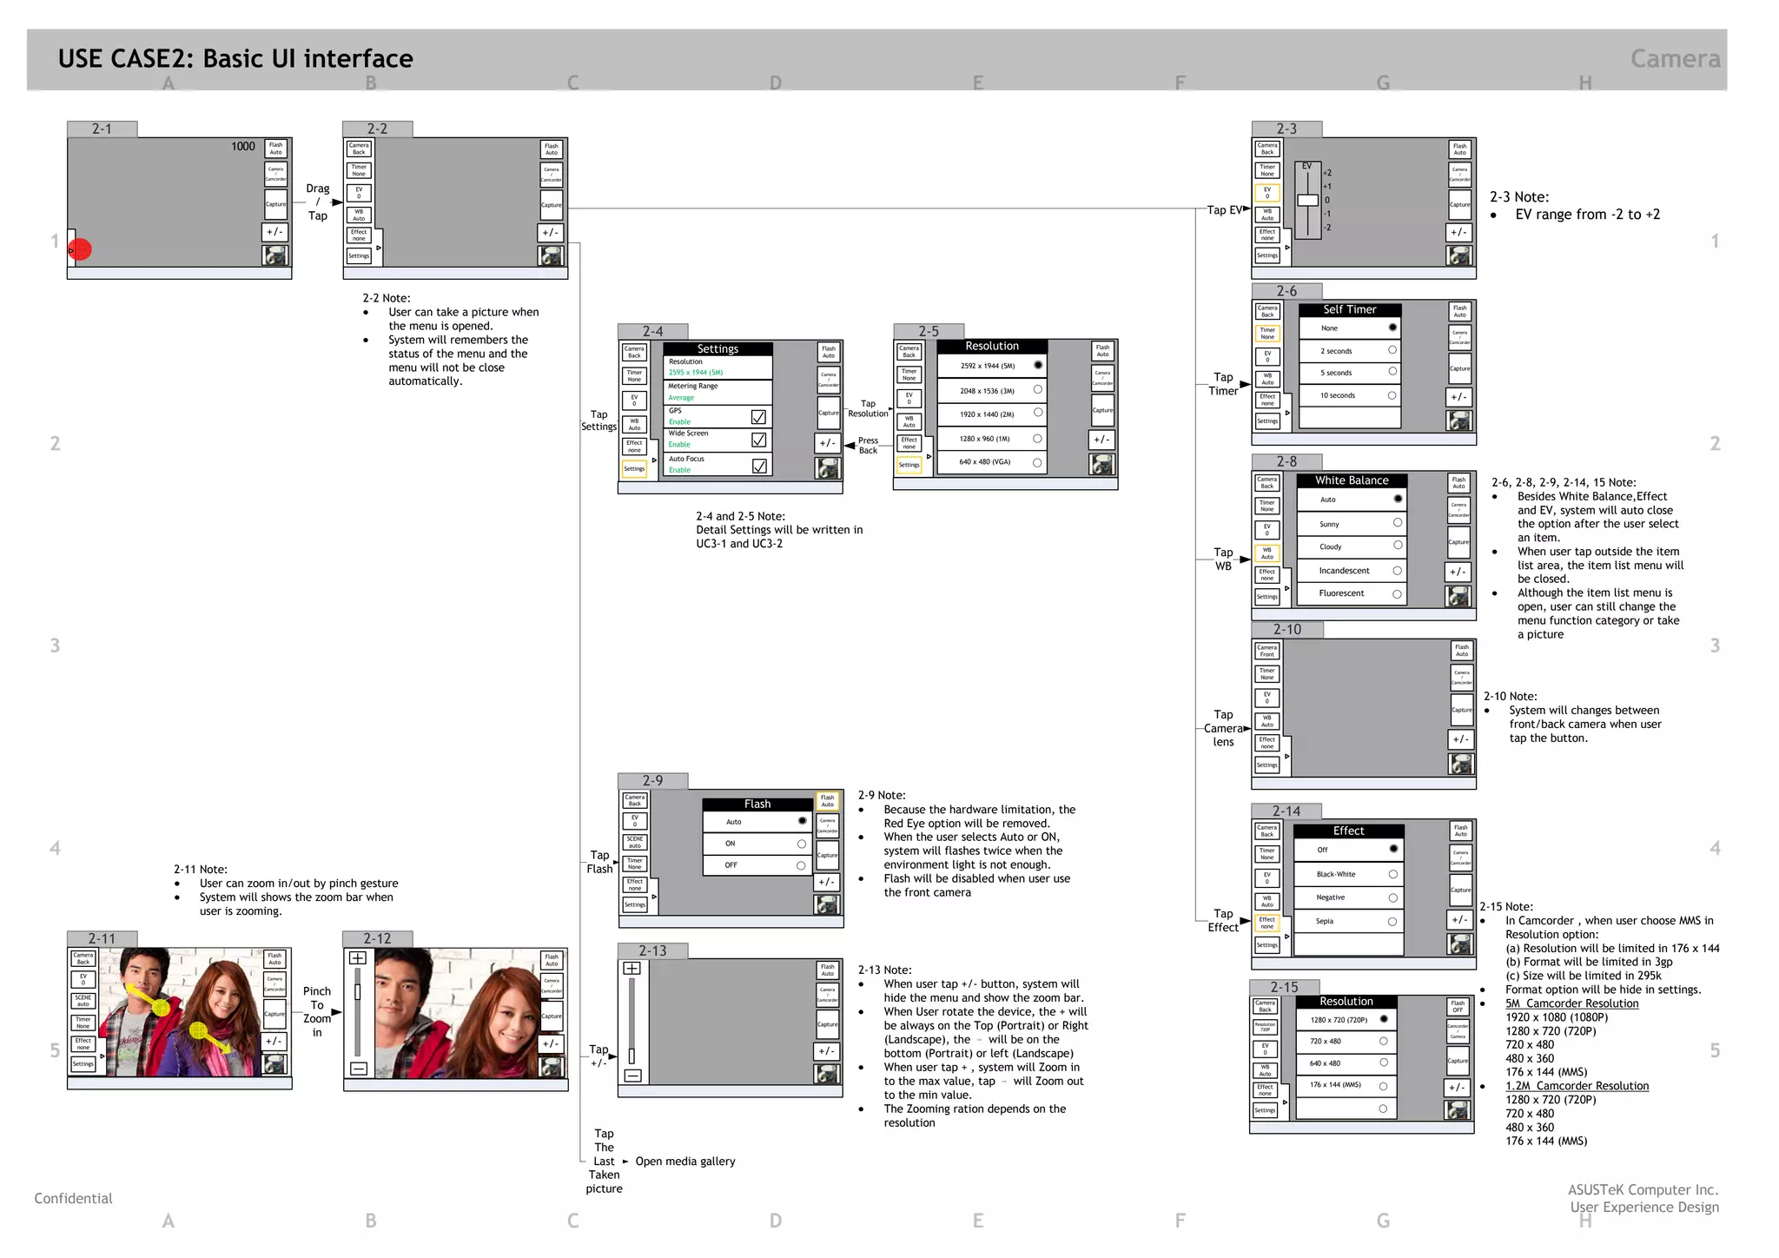The height and width of the screenshot is (1258, 1779).
Task: Select ON radio in Flash list 2-9
Action: pos(801,844)
